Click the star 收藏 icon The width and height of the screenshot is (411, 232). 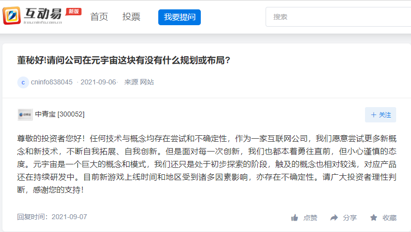pos(373,218)
